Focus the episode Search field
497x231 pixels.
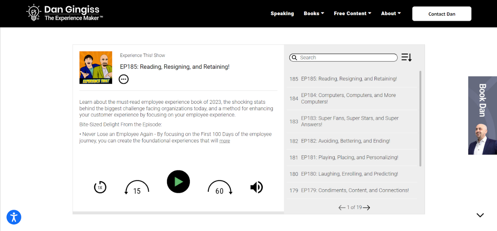[x=343, y=58]
